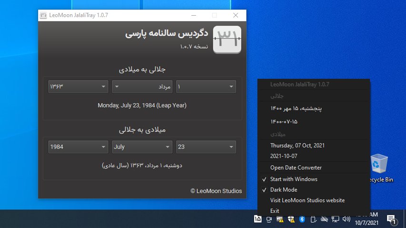Image resolution: width=406 pixels, height=228 pixels.
Task: Open the Jalali year dropdown showing ۱۳۶۳
Action: [x=78, y=86]
